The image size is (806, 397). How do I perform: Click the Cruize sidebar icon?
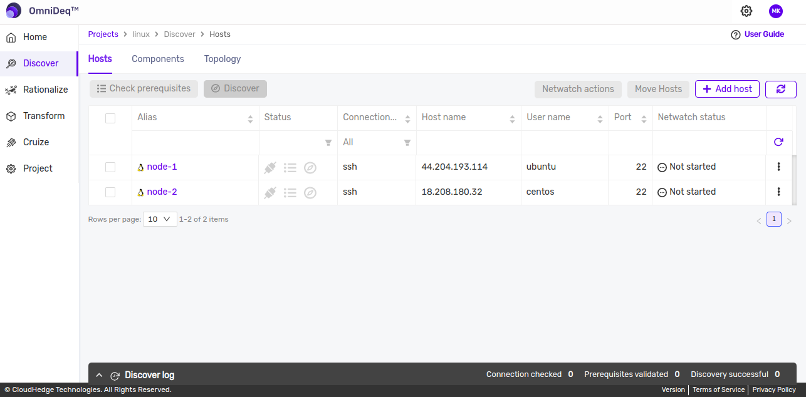[x=11, y=142]
